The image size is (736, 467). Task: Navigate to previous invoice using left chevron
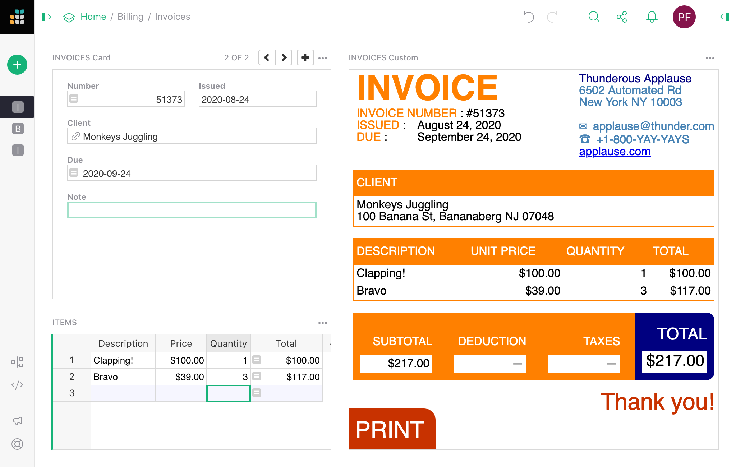coord(267,57)
